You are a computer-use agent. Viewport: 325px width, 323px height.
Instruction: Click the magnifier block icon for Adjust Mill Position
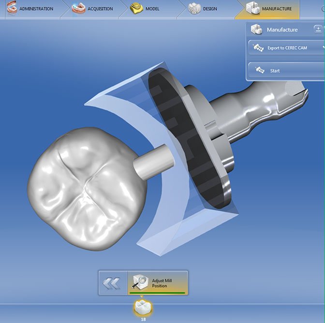[x=140, y=282]
